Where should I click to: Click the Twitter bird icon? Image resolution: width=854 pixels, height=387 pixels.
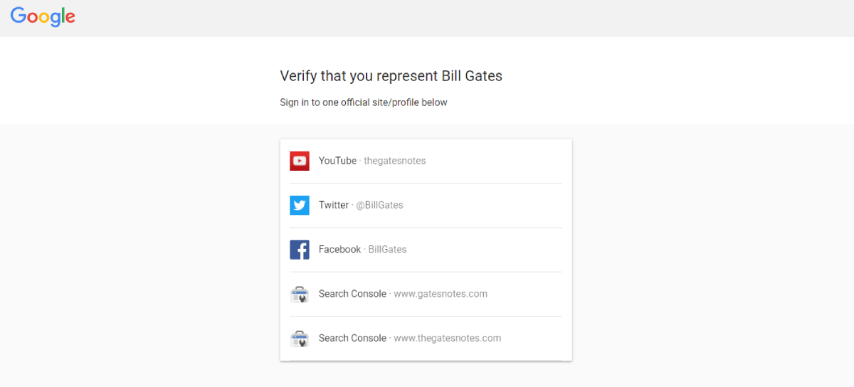(300, 205)
